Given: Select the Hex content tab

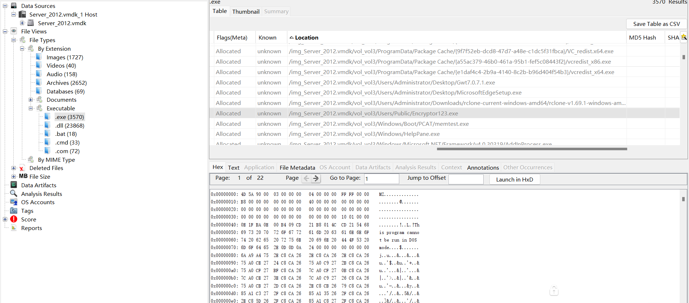Looking at the screenshot, I should click(x=218, y=167).
